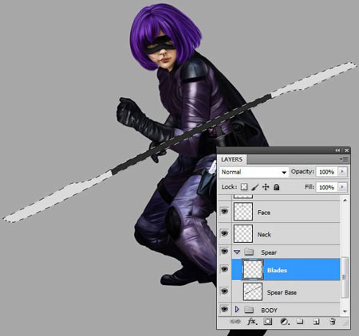Screen dimensions: 359x336
Task: Select the layer named Neck
Action: pyautogui.click(x=264, y=234)
